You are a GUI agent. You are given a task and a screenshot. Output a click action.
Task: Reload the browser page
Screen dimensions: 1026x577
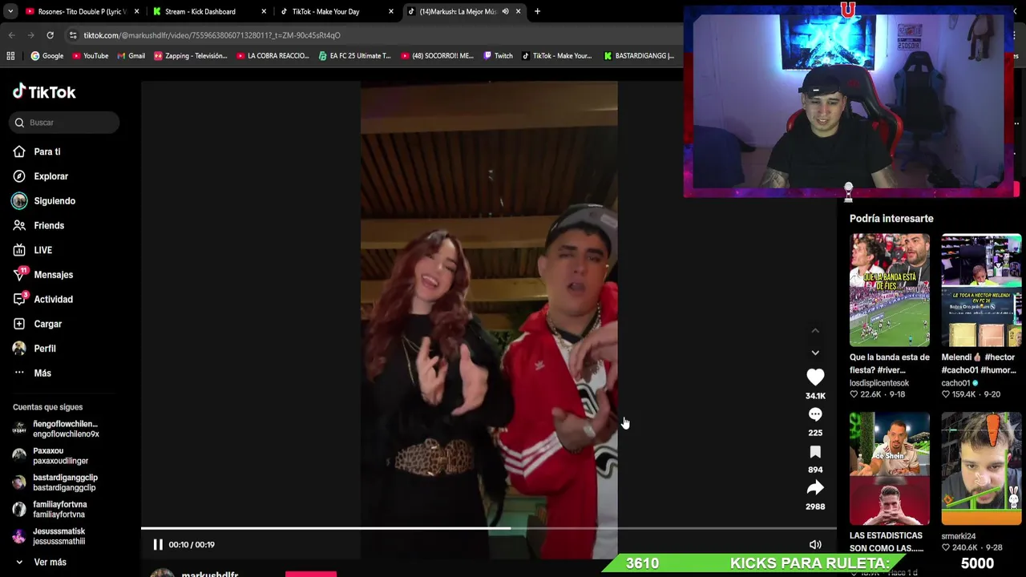tap(50, 35)
